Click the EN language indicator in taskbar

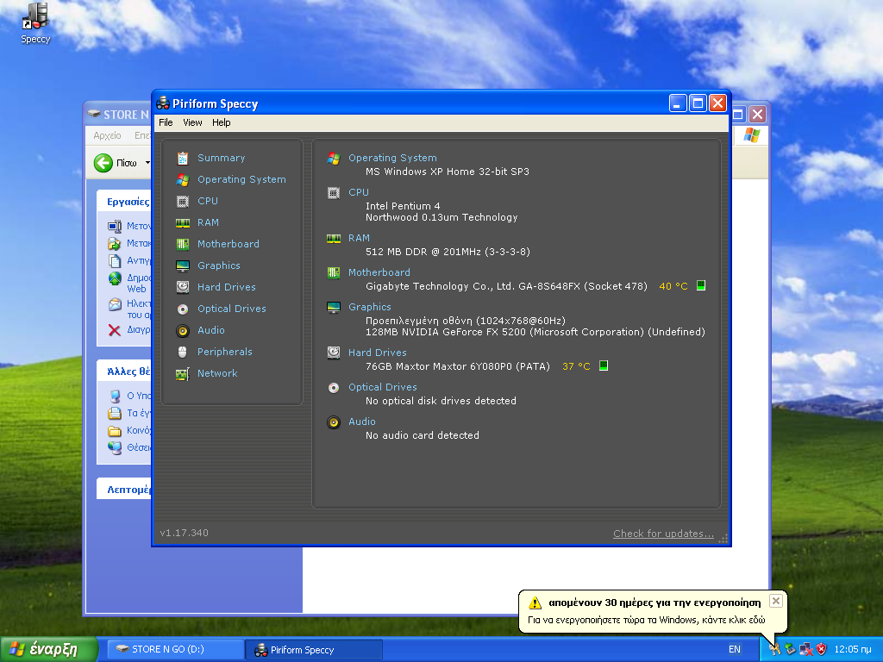[x=735, y=650]
